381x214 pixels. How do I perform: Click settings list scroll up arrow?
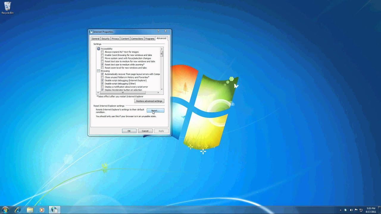click(162, 49)
